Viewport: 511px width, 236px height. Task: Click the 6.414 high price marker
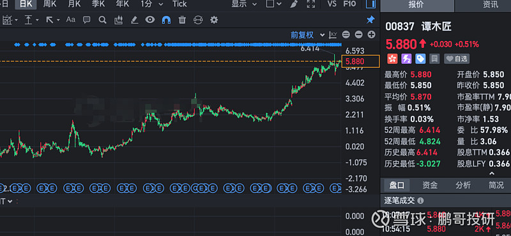point(310,49)
